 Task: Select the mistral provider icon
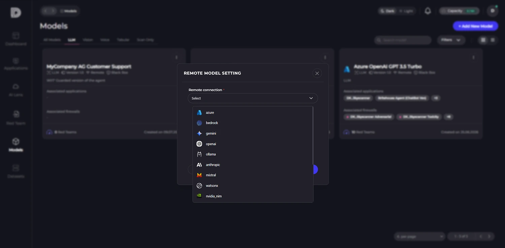click(x=199, y=175)
